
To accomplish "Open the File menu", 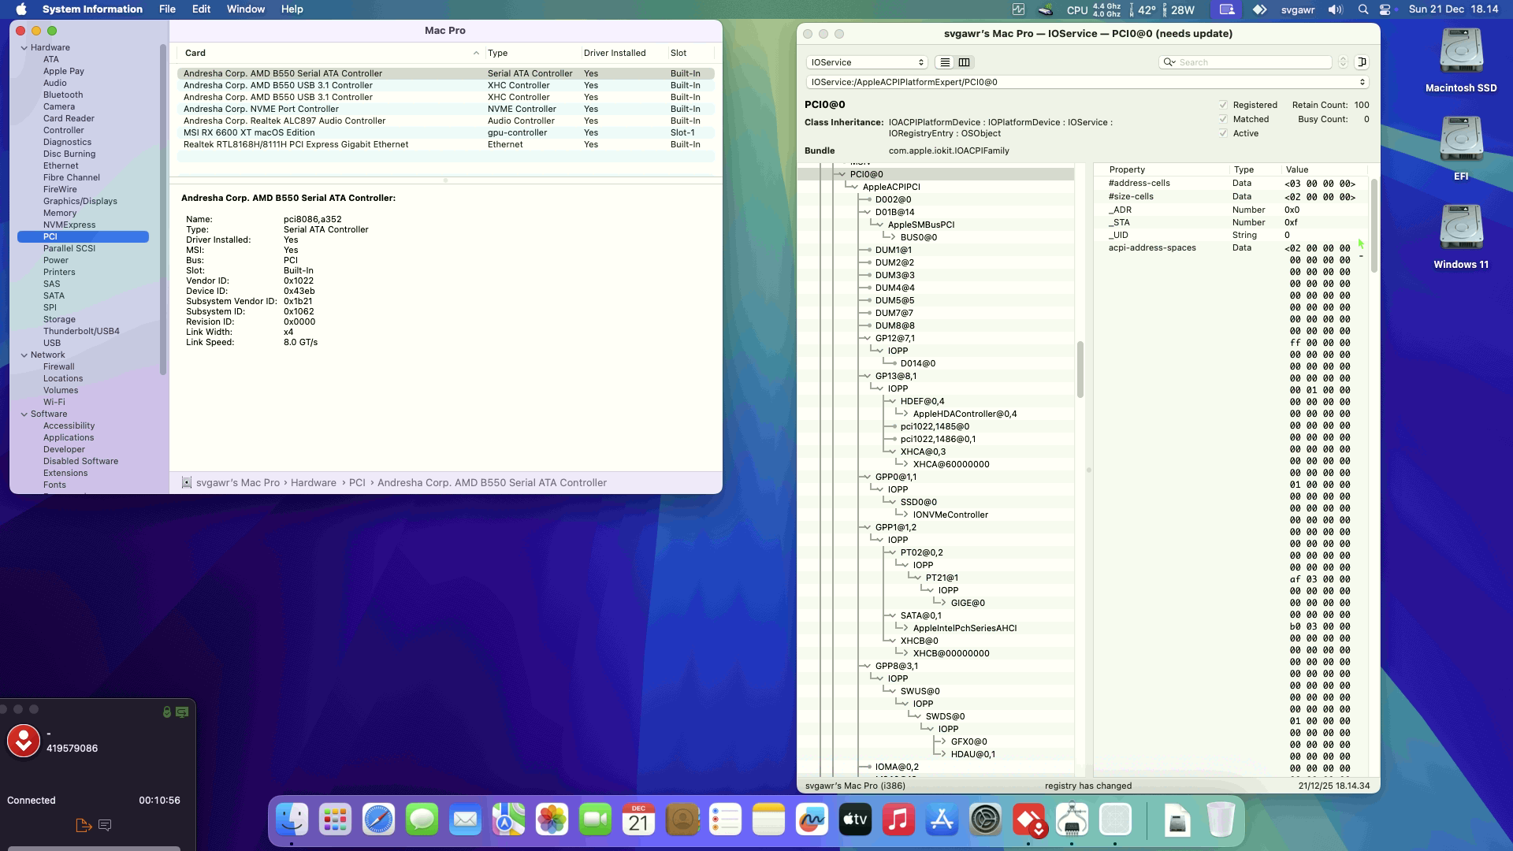I will 167,9.
